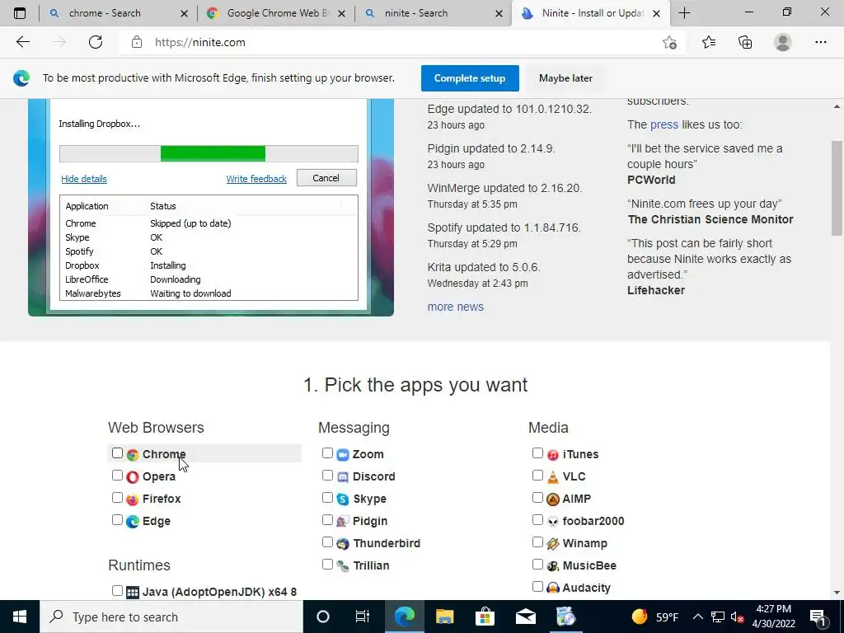The image size is (844, 633).
Task: Click the page vertical scrollbar thumb
Action: [837, 189]
